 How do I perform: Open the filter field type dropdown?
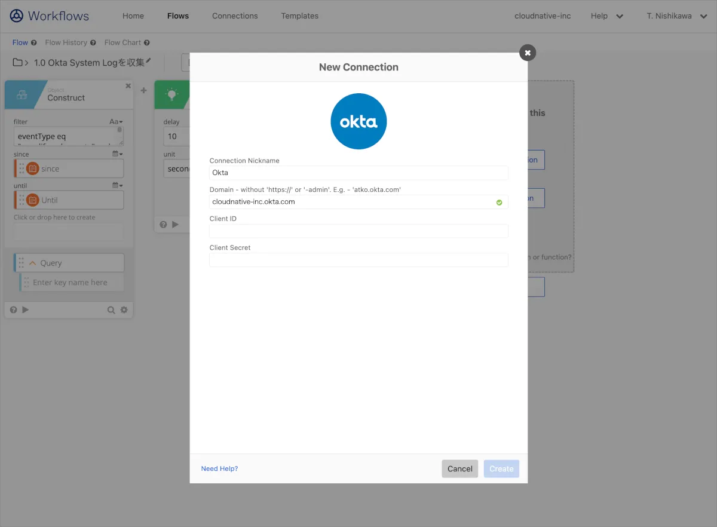tap(116, 122)
